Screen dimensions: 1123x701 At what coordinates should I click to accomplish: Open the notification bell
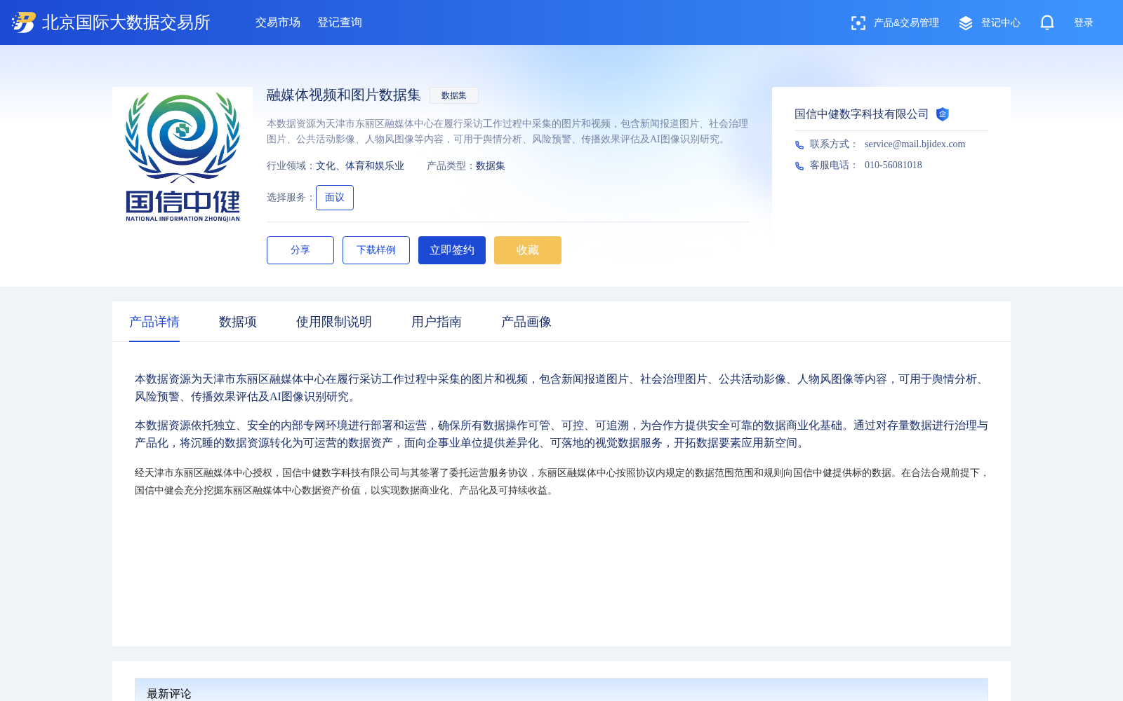[1046, 22]
